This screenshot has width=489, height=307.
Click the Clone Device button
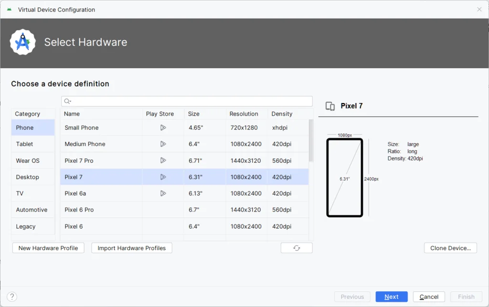click(450, 248)
